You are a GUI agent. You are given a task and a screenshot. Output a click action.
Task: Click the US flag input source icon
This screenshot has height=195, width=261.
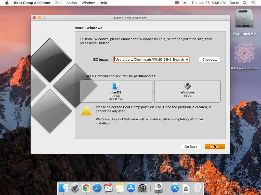[x=177, y=3]
